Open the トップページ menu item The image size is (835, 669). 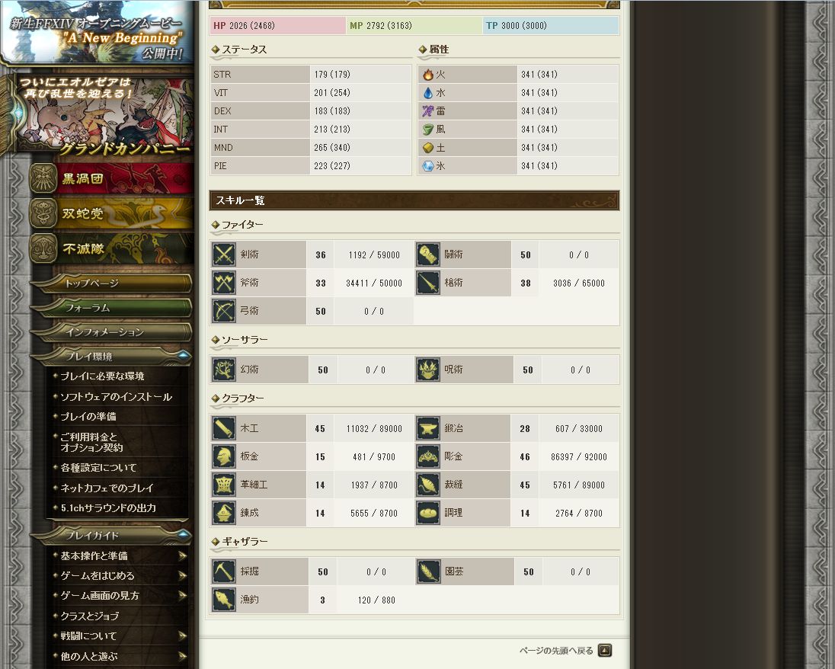tap(110, 283)
